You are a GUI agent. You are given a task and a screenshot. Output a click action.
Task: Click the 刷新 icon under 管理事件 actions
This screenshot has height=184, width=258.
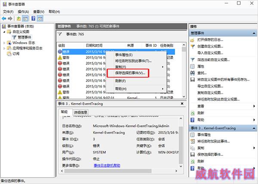[x=192, y=113]
